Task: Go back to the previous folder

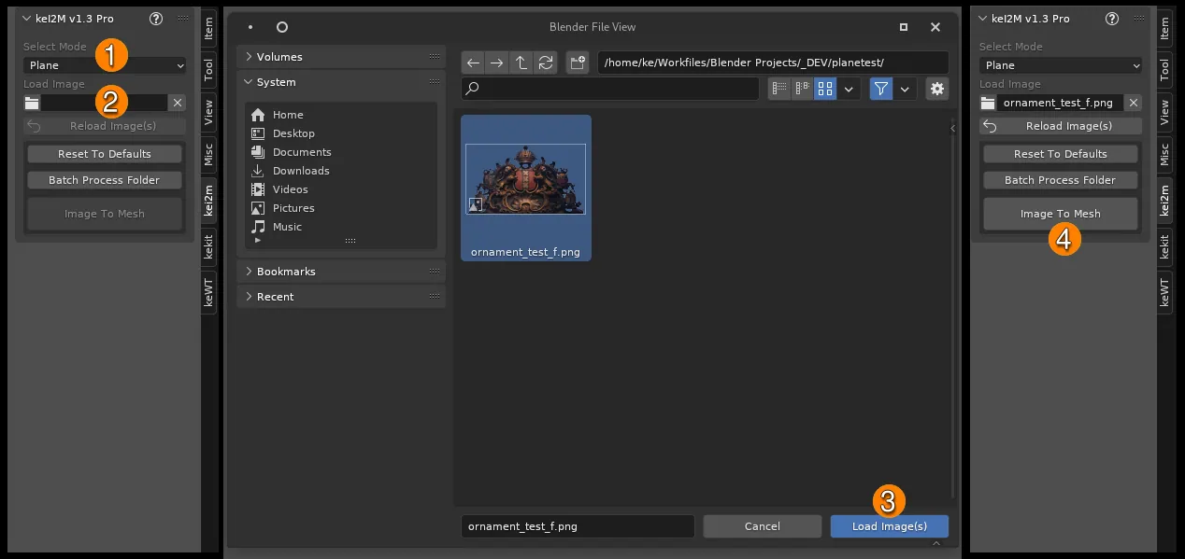Action: 474,63
